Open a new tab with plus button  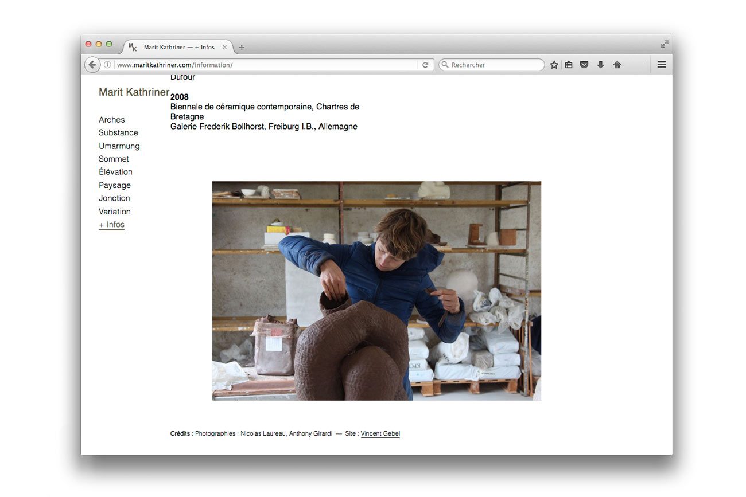point(242,48)
